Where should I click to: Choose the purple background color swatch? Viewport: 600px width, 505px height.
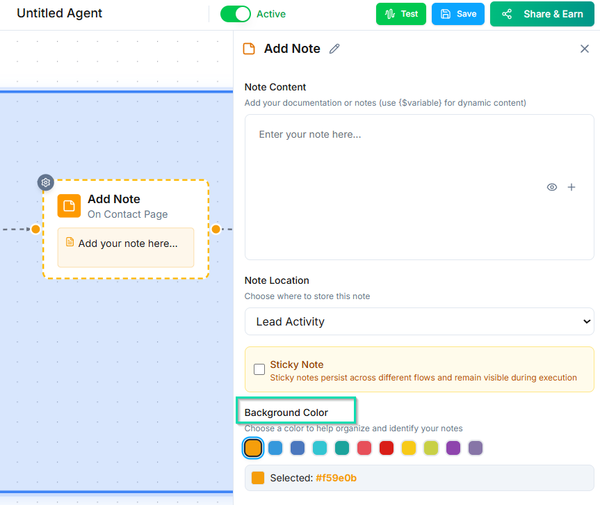pos(453,448)
